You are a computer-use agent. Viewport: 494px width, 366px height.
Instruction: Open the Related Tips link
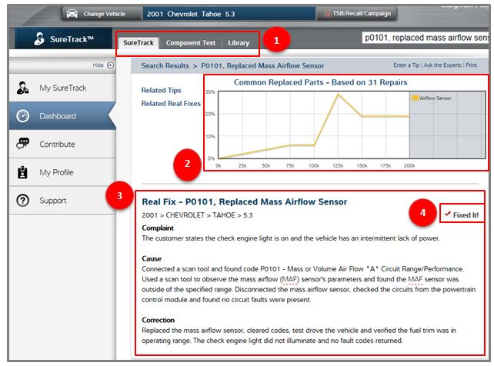point(160,90)
